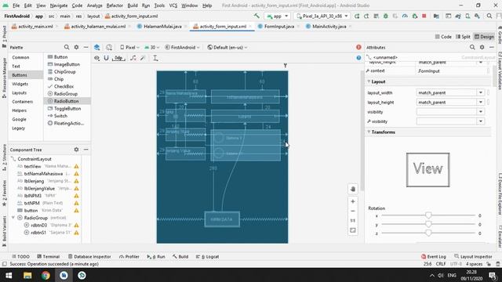Open FirstAndroid theme dropdown
This screenshot has height=282, width=502.
tap(182, 47)
